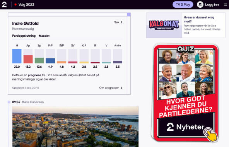This screenshot has height=147, width=229.
Task: Click the red Ap party bar
Action: [x=28, y=59]
